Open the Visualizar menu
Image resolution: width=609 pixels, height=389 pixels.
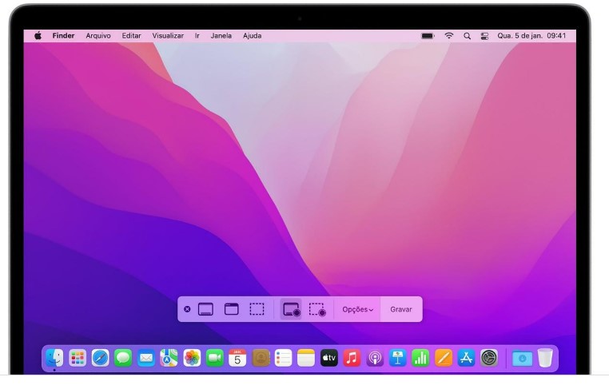pos(168,36)
